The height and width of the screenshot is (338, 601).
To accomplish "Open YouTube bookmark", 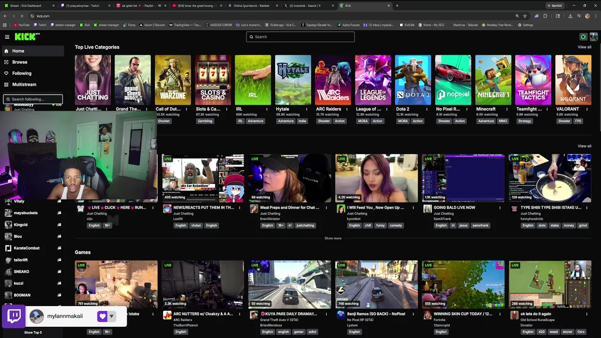I will pos(22,25).
